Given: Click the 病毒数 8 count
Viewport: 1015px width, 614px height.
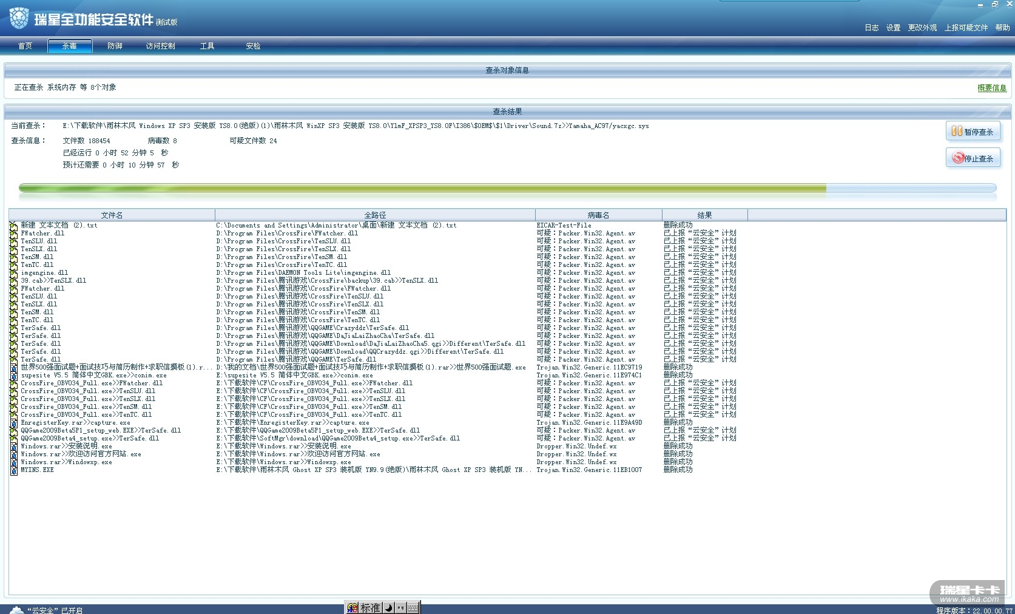Looking at the screenshot, I should click(x=162, y=141).
